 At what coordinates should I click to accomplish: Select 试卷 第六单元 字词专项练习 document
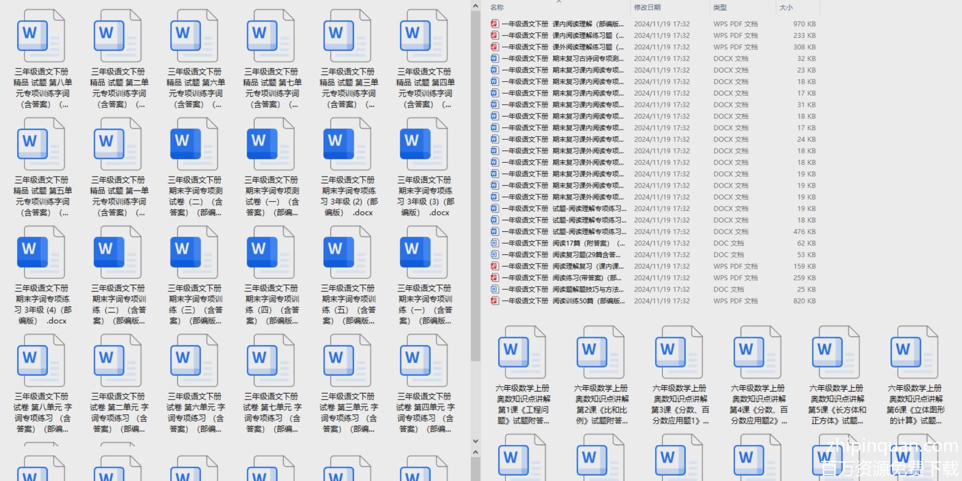coord(194,361)
